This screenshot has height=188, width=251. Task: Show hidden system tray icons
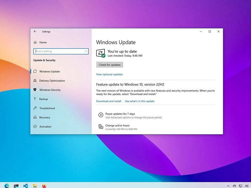[x=228, y=186]
